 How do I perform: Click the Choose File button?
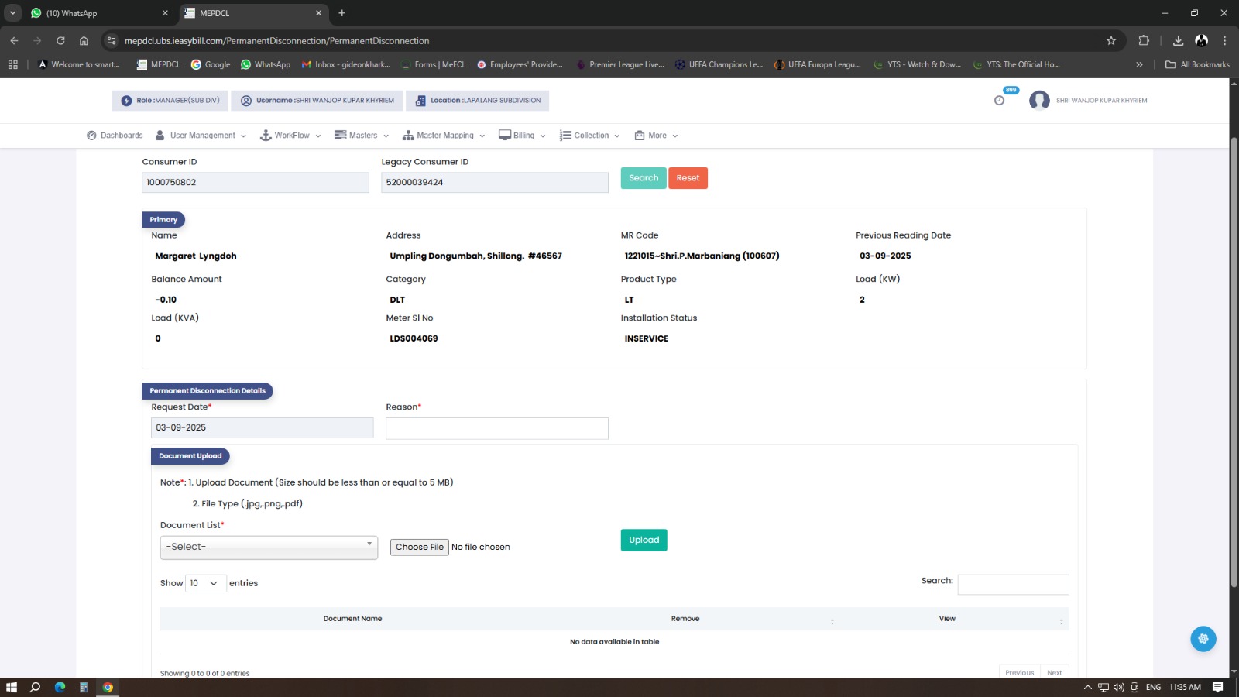(419, 547)
